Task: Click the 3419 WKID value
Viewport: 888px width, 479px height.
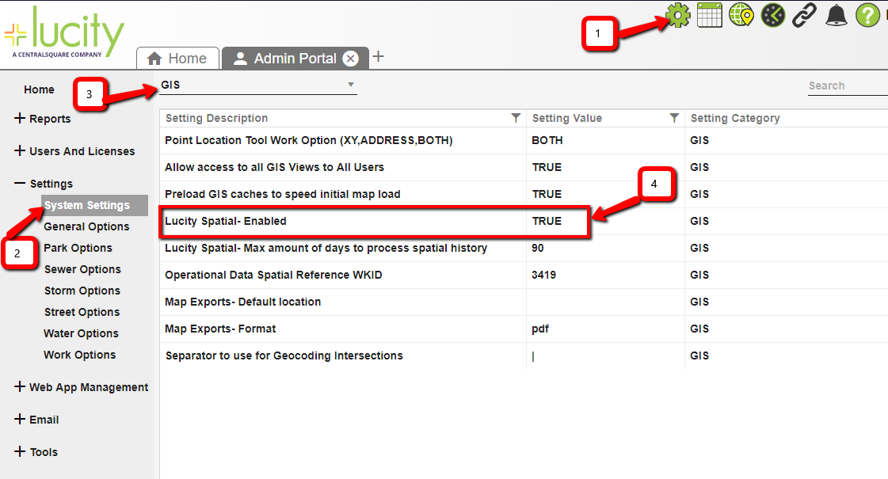Action: click(543, 276)
